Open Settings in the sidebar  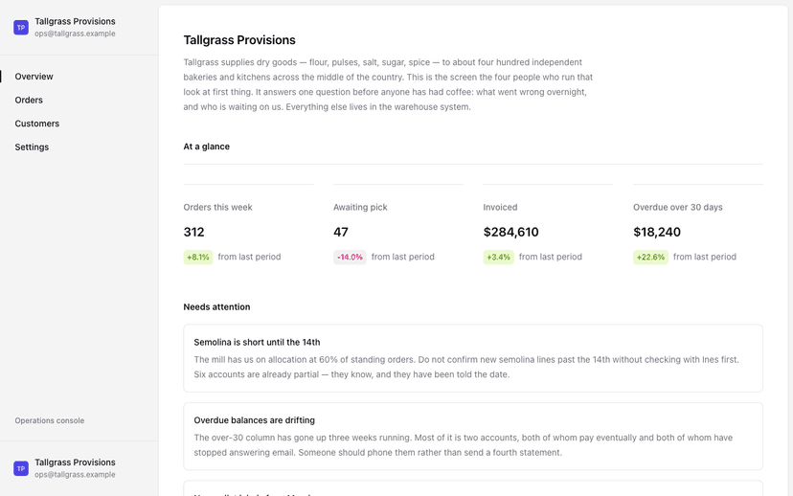(x=32, y=147)
